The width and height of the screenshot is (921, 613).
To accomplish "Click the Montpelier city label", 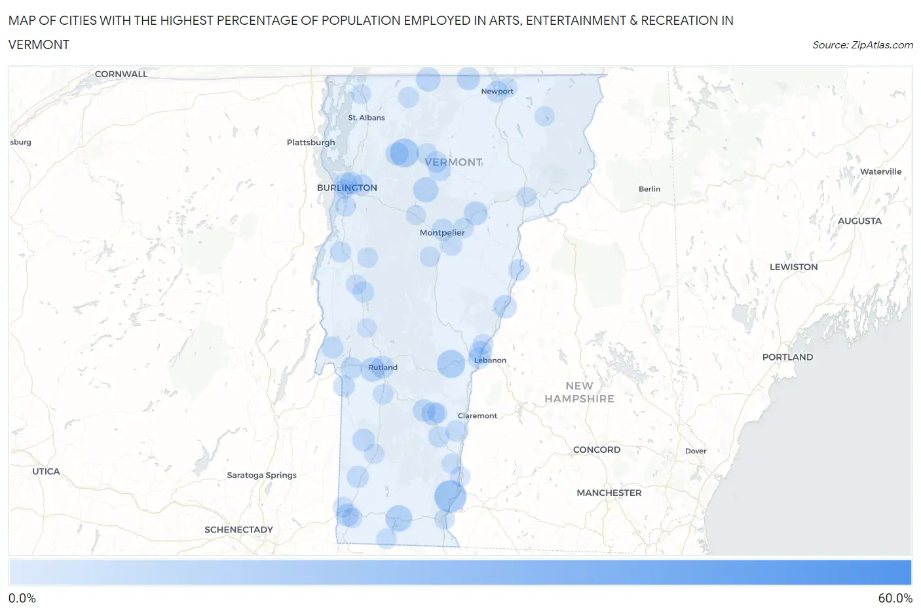I will [442, 233].
